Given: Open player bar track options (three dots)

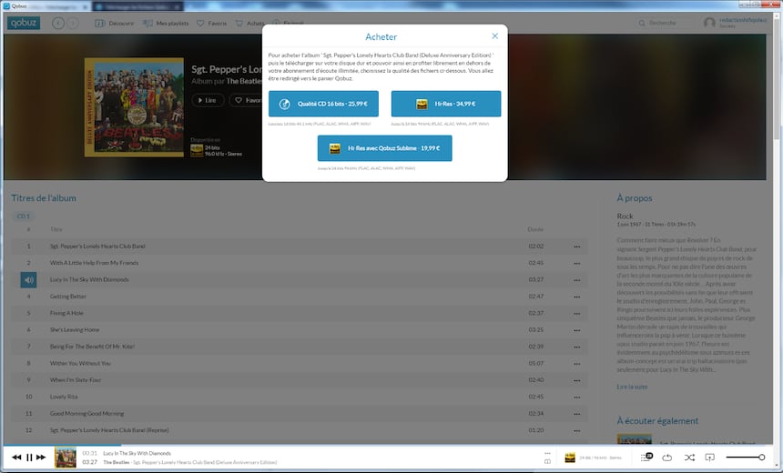Looking at the screenshot, I should coord(547,453).
